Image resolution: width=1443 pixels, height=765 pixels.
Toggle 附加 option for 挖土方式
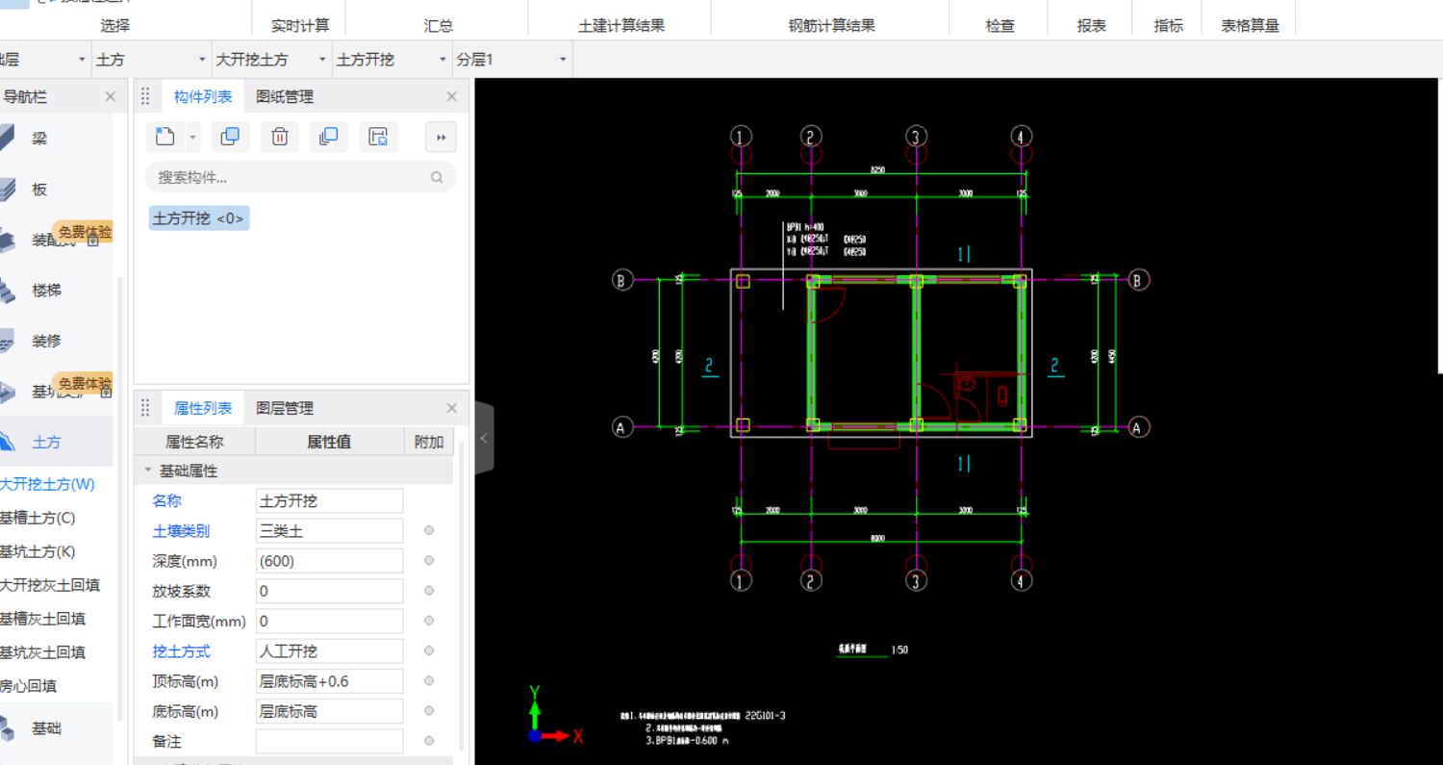tap(429, 651)
